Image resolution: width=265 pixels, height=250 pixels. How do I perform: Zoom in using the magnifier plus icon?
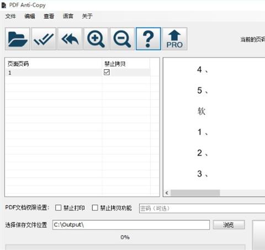[96, 39]
